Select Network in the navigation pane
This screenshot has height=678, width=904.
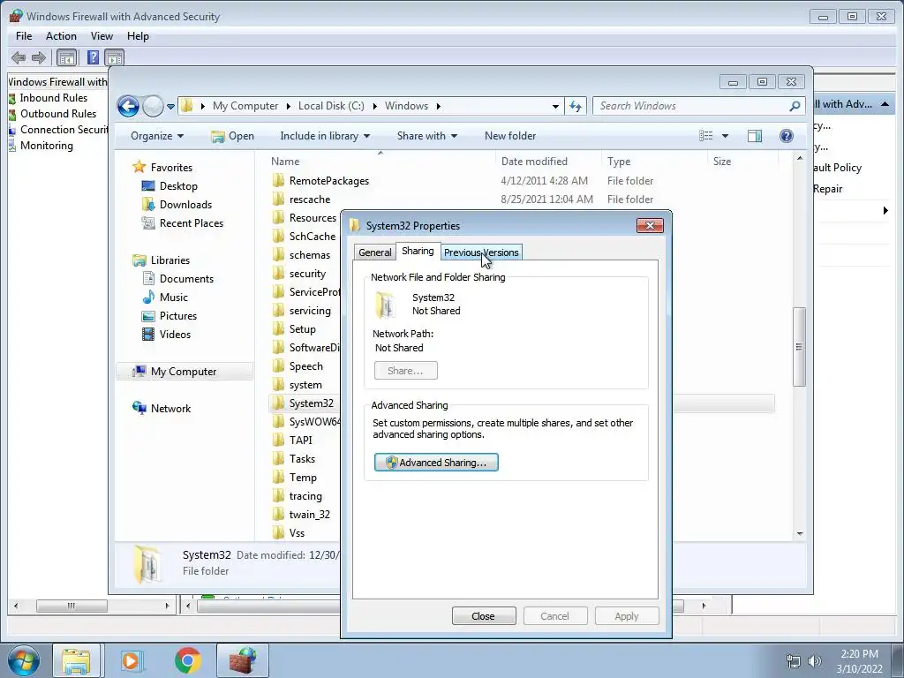pyautogui.click(x=170, y=409)
